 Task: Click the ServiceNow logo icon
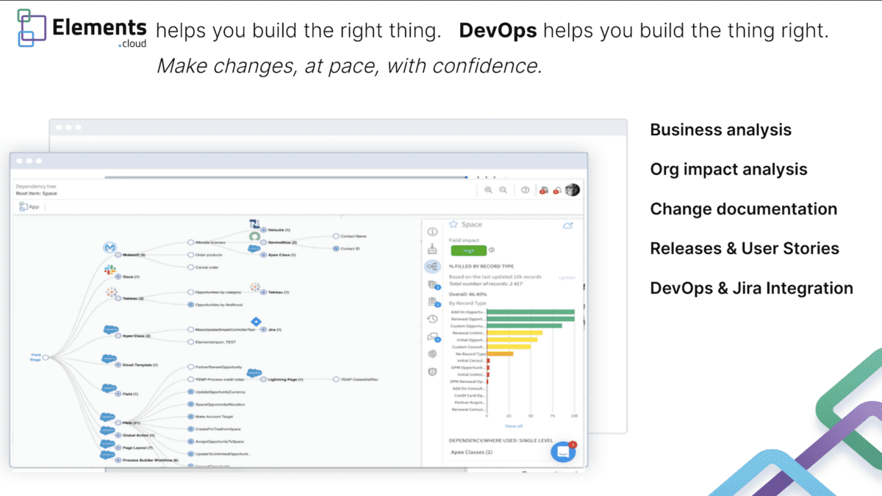(x=255, y=237)
